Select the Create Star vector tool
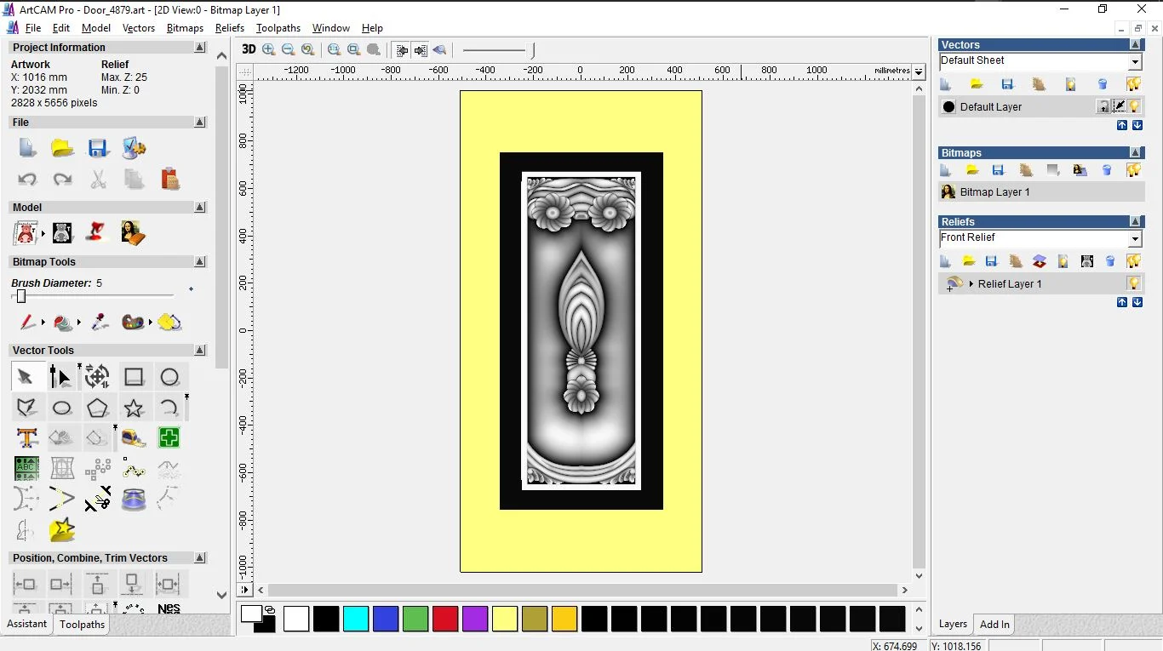The width and height of the screenshot is (1163, 651). click(x=134, y=408)
